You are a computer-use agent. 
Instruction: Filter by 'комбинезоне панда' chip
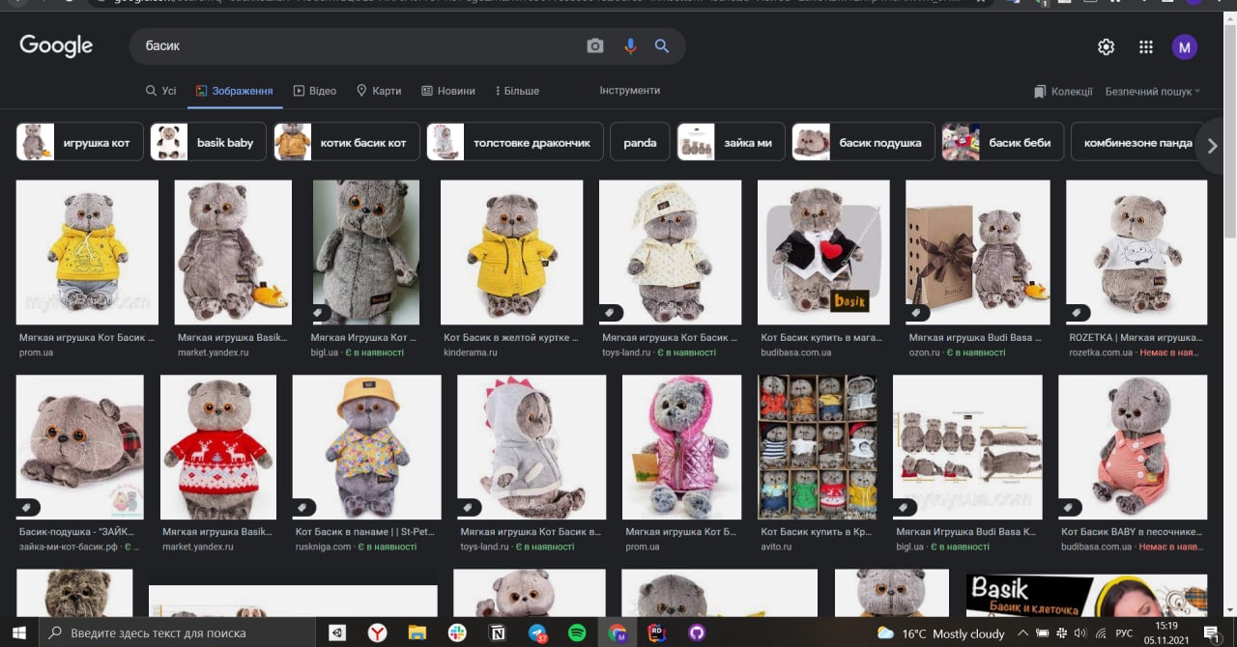[1138, 142]
